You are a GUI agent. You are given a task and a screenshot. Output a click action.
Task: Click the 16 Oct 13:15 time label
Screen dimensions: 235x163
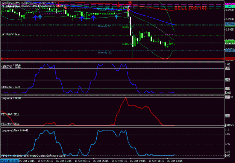[x=175, y=161]
